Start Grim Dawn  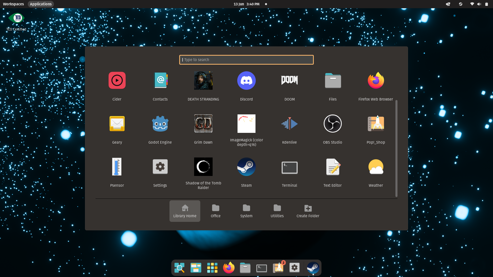pos(203,124)
